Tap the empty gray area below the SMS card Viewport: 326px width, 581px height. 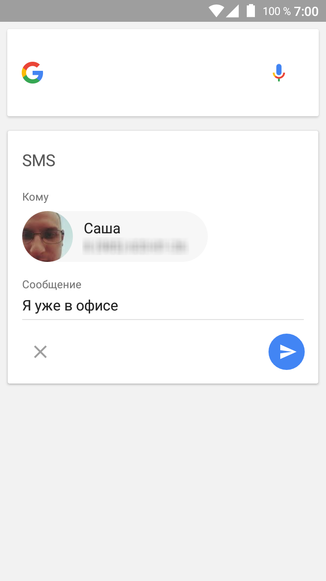click(163, 482)
